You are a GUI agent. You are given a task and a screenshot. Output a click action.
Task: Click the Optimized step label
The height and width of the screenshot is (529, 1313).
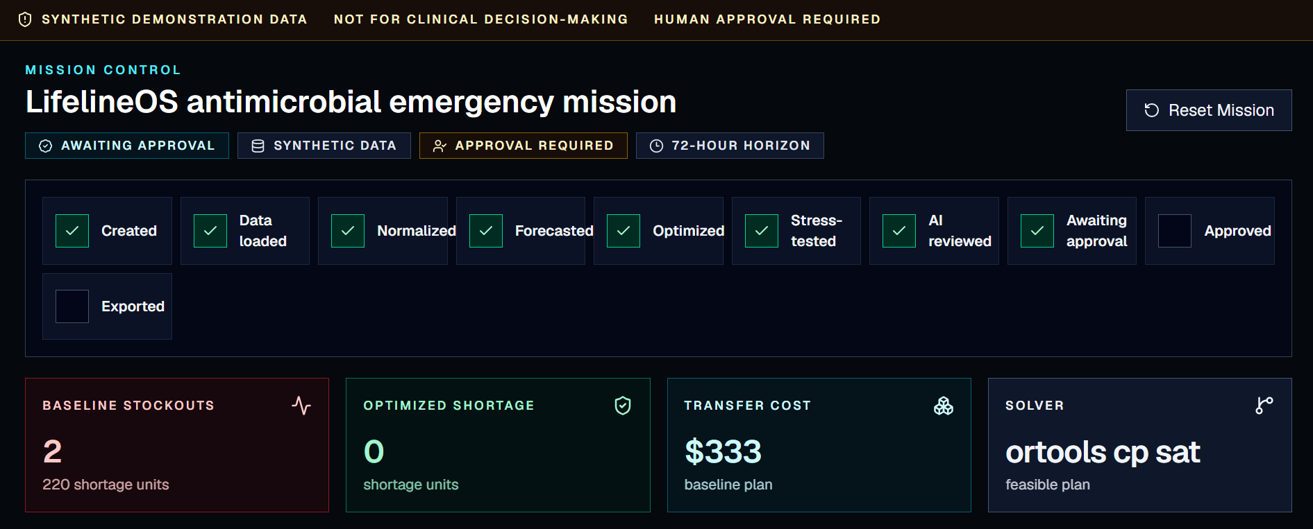(688, 231)
